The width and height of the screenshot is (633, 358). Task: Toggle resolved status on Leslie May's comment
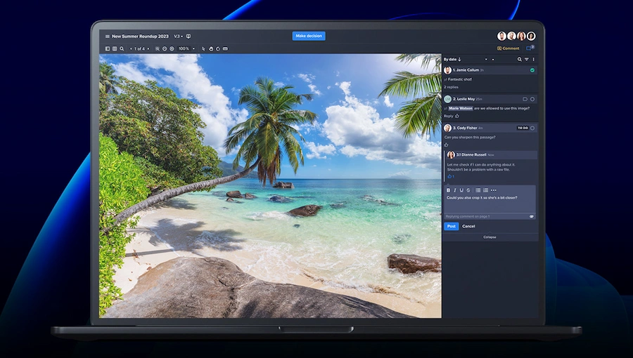click(x=532, y=99)
